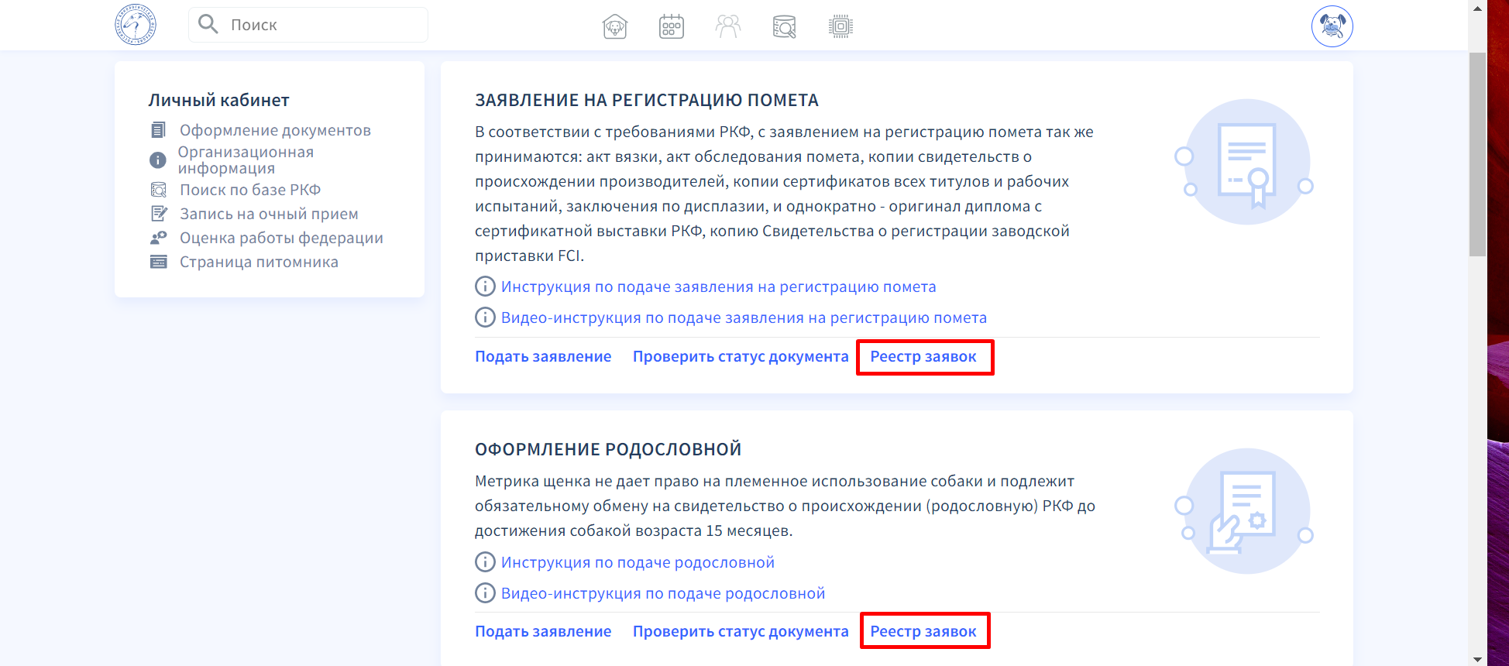Open 'Видео-инструкция по подаче родословной' link
This screenshot has width=1509, height=666.
pos(662,593)
